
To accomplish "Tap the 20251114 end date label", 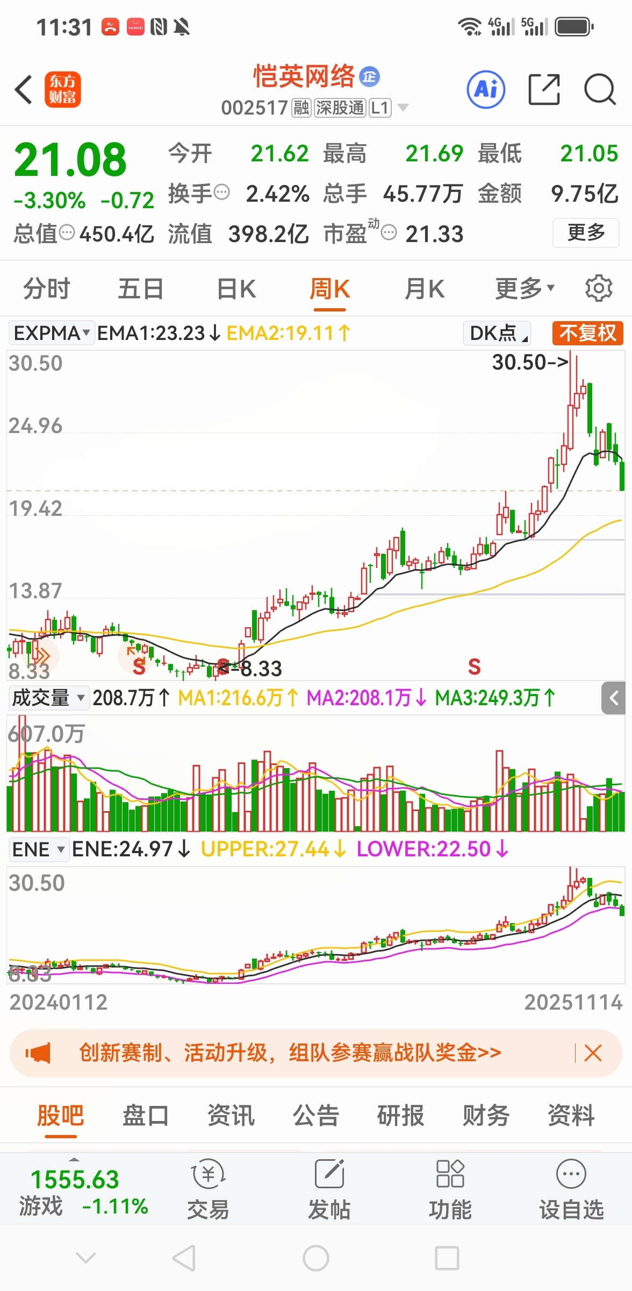I will [x=573, y=1002].
